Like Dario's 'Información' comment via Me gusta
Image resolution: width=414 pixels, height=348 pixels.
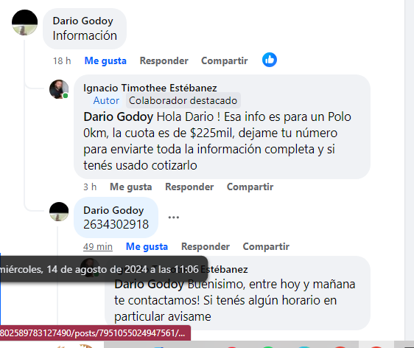[105, 60]
